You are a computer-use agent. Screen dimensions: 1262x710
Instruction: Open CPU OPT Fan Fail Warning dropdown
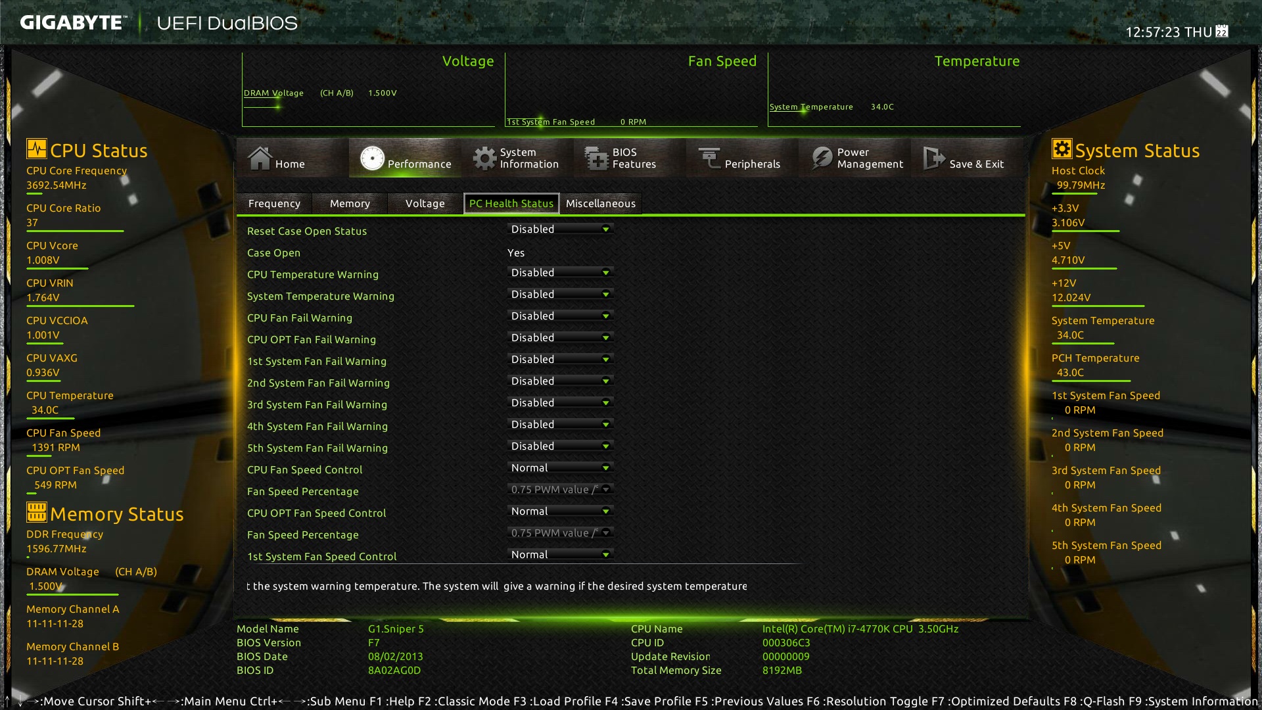point(561,337)
